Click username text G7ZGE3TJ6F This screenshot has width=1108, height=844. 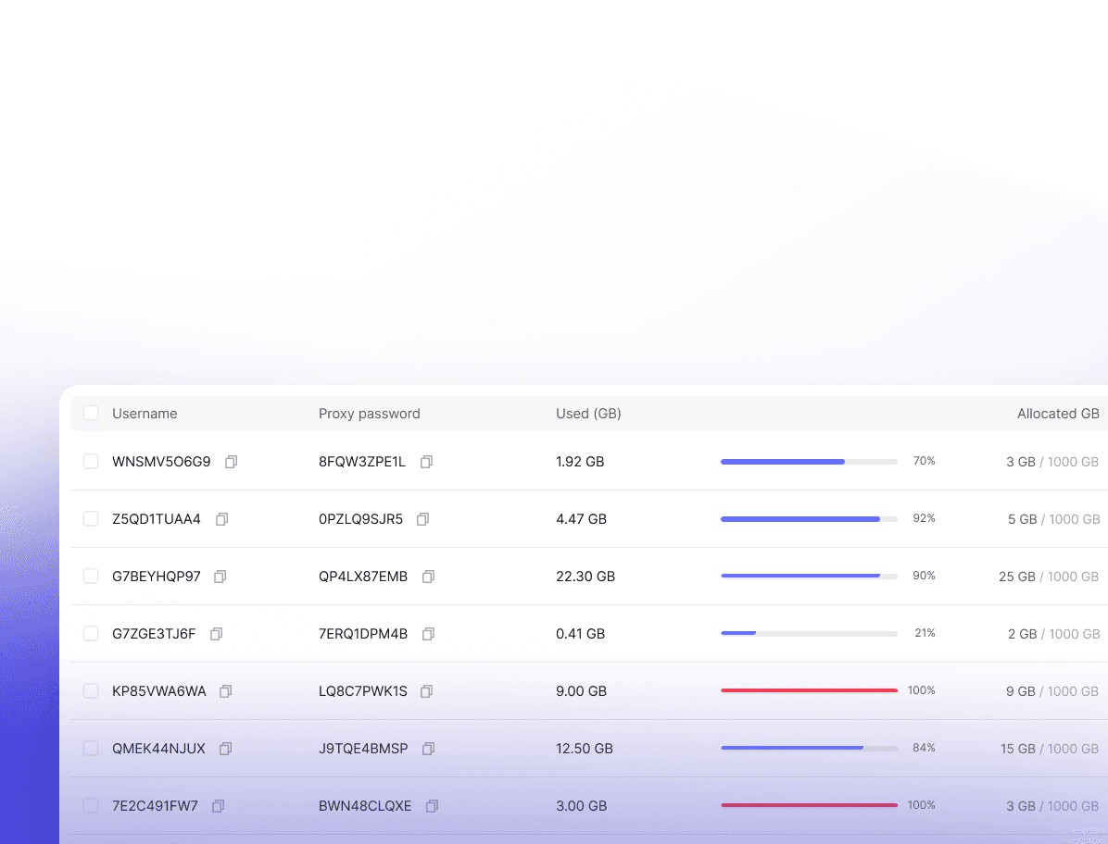click(x=154, y=634)
